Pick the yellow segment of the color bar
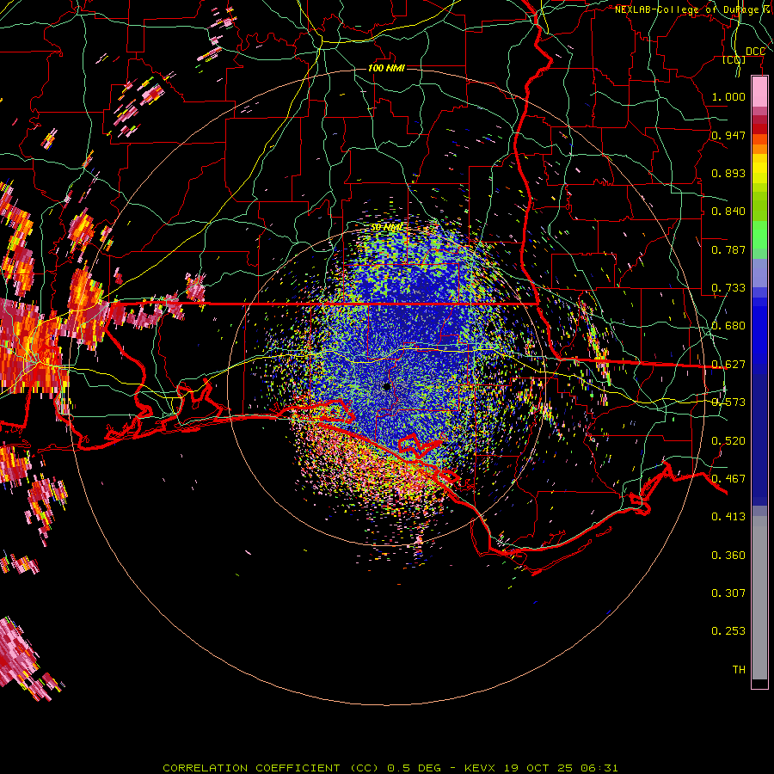774x774 pixels. (x=759, y=169)
